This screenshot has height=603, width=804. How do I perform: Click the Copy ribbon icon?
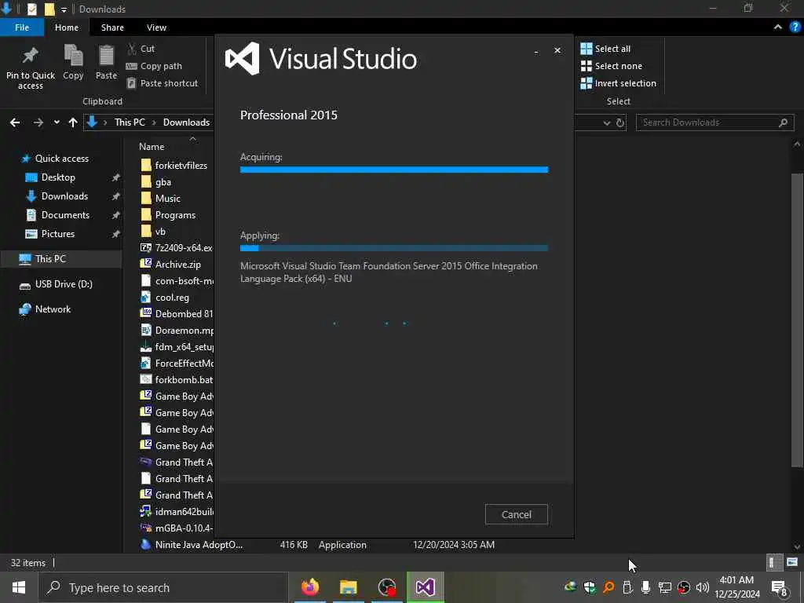coord(73,63)
